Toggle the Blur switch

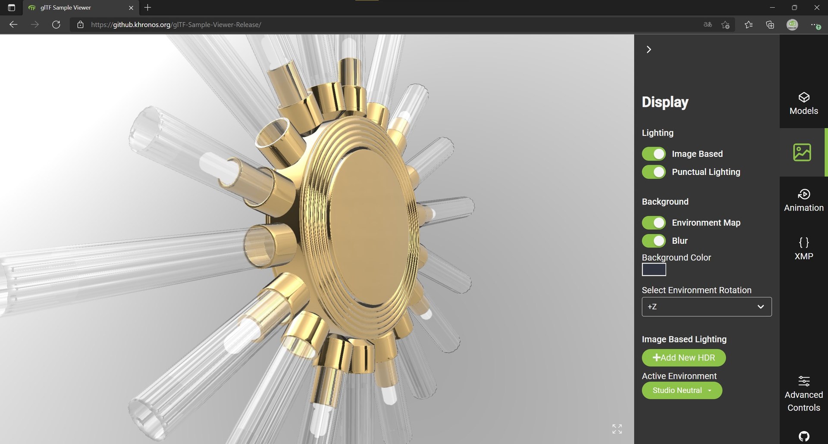[654, 241]
